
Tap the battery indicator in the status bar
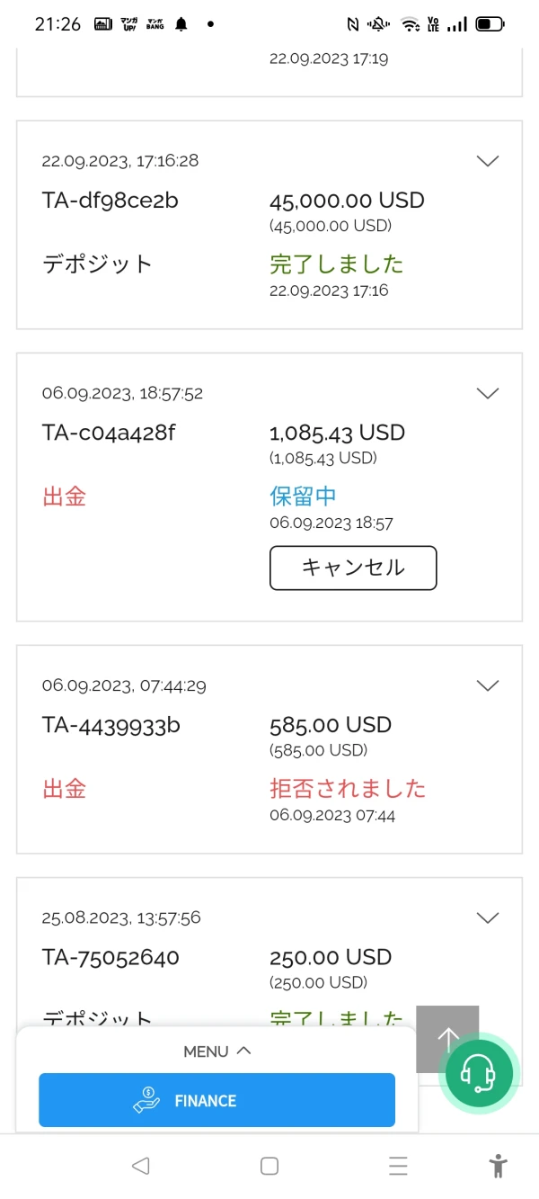tap(488, 25)
